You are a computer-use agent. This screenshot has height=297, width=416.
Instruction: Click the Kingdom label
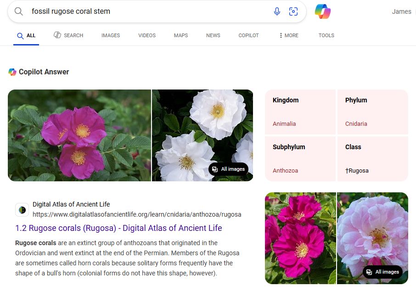pos(286,100)
